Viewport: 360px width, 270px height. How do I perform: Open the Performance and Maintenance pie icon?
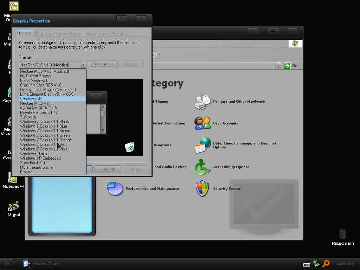pyautogui.click(x=115, y=188)
